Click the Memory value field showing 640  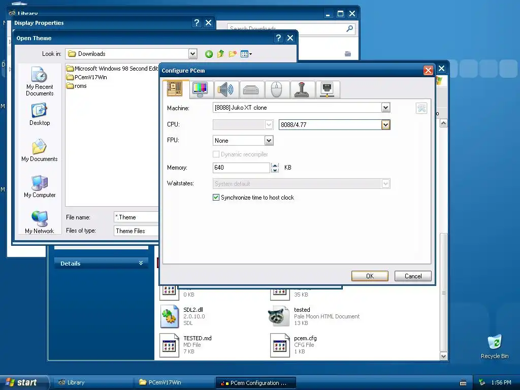click(241, 168)
